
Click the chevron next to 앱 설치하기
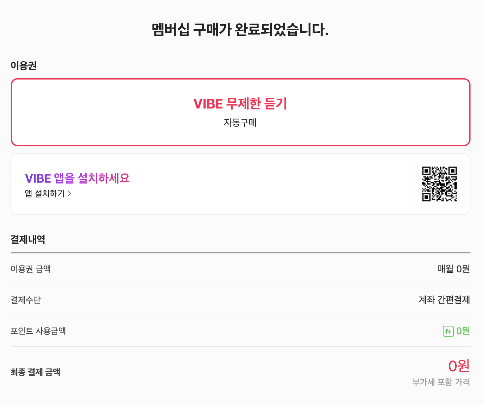pyautogui.click(x=69, y=193)
